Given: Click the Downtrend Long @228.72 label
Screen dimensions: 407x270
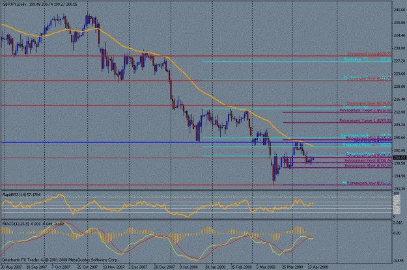Looking at the screenshot, I should coord(369,54).
